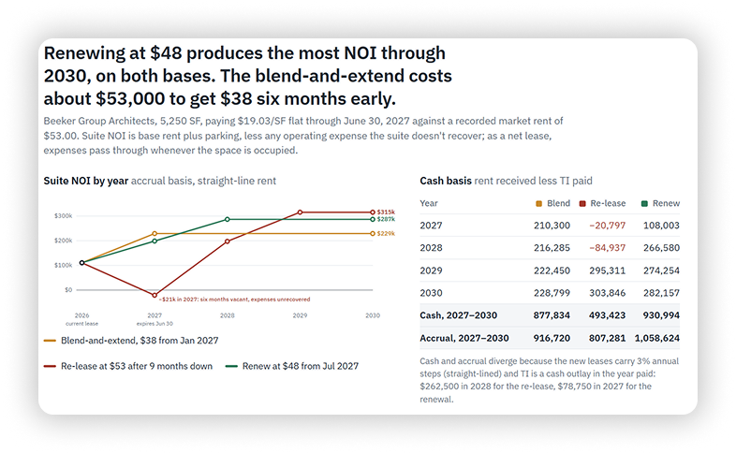Viewport: 736px width, 453px height.
Task: Select the 2028 Renew value 266,580
Action: click(661, 248)
